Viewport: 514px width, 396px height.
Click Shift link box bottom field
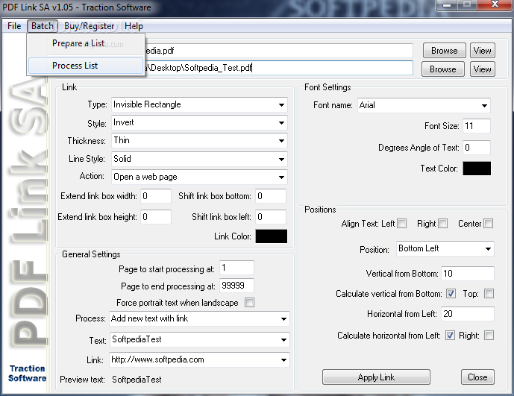pyautogui.click(x=271, y=196)
